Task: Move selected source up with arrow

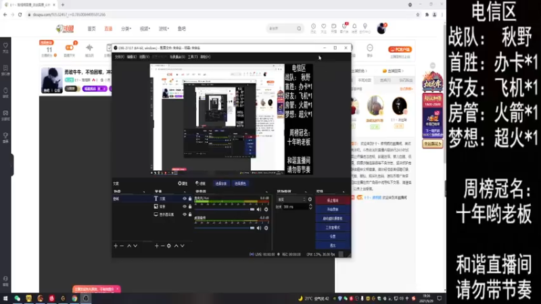Action: pyautogui.click(x=176, y=246)
